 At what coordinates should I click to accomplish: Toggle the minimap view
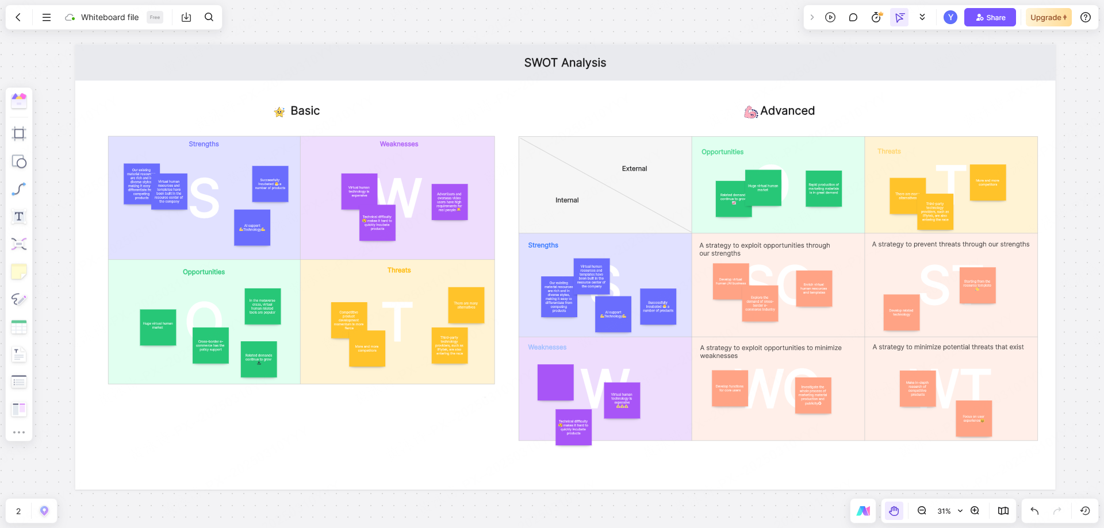coord(1003,511)
